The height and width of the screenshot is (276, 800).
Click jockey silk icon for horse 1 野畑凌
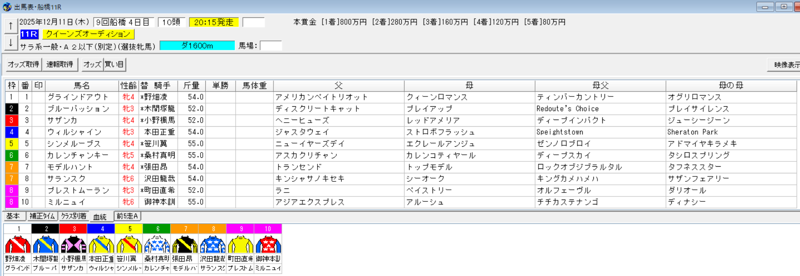click(18, 244)
